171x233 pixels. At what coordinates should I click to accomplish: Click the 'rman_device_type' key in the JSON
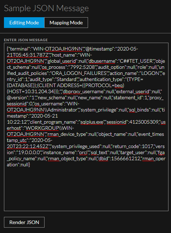click(67, 134)
